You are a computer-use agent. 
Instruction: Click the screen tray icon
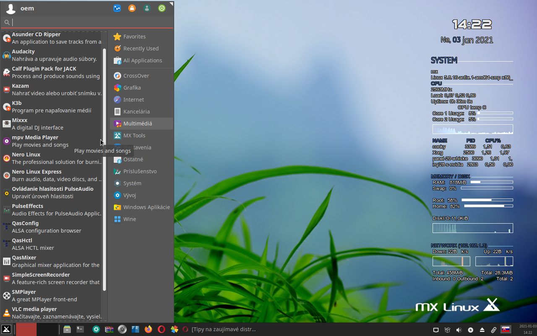click(436, 330)
